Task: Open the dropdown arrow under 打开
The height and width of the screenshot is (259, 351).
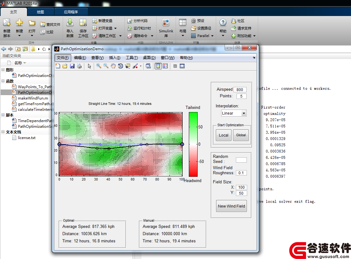Action: coord(32,35)
